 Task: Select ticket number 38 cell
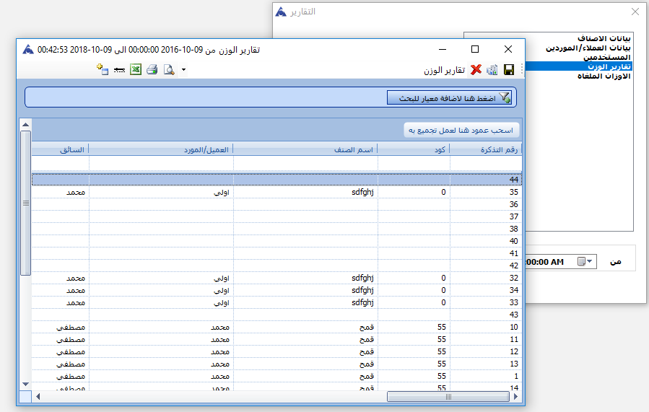[486, 229]
